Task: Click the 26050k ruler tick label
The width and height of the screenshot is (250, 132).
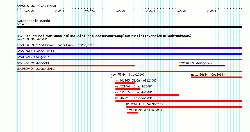Action: pyautogui.click(x=181, y=11)
